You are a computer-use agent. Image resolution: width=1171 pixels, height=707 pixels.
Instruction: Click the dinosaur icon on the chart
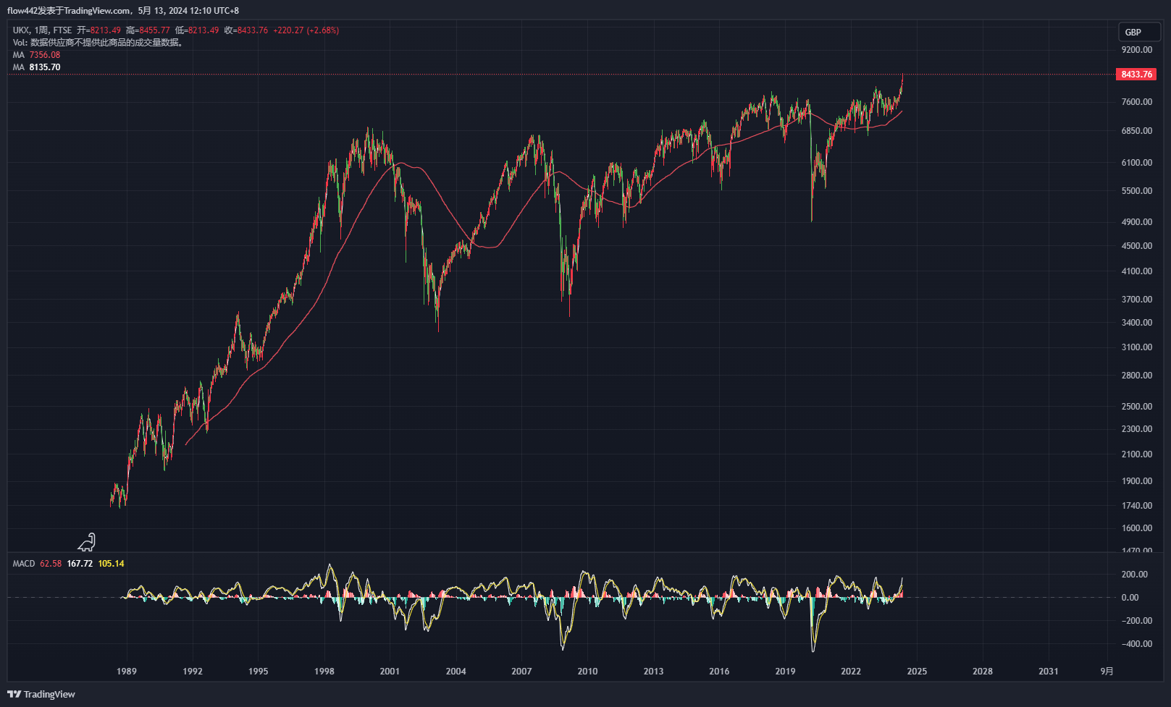[x=87, y=542]
